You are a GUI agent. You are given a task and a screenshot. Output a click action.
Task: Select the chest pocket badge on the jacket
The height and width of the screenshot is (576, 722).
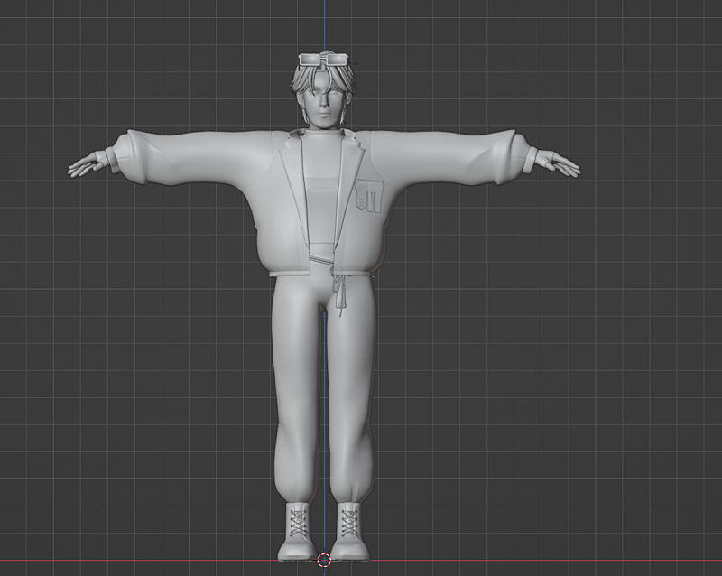coord(370,196)
